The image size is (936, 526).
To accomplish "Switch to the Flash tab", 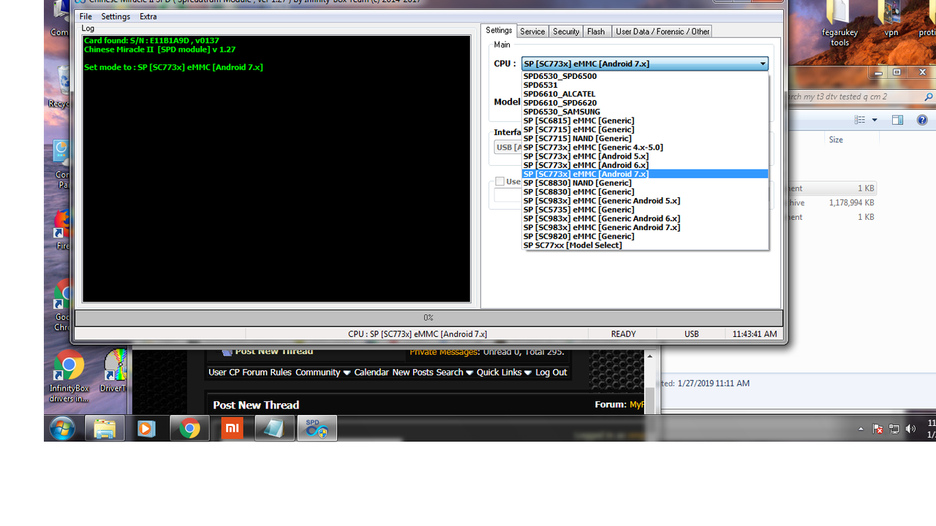I will pyautogui.click(x=596, y=31).
